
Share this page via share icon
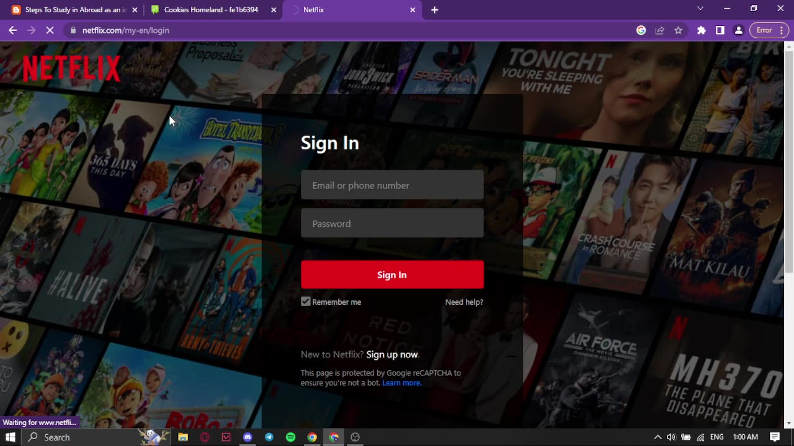(660, 30)
